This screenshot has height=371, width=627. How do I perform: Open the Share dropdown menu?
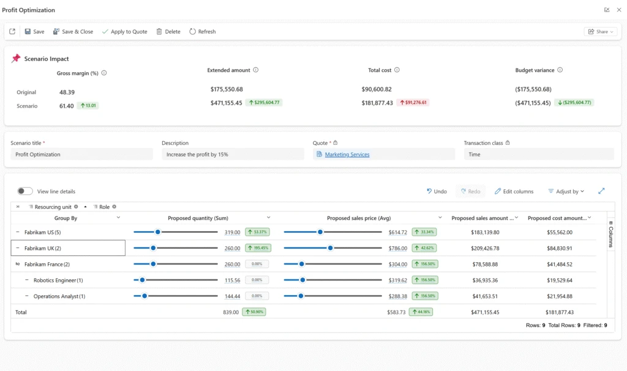pos(600,32)
